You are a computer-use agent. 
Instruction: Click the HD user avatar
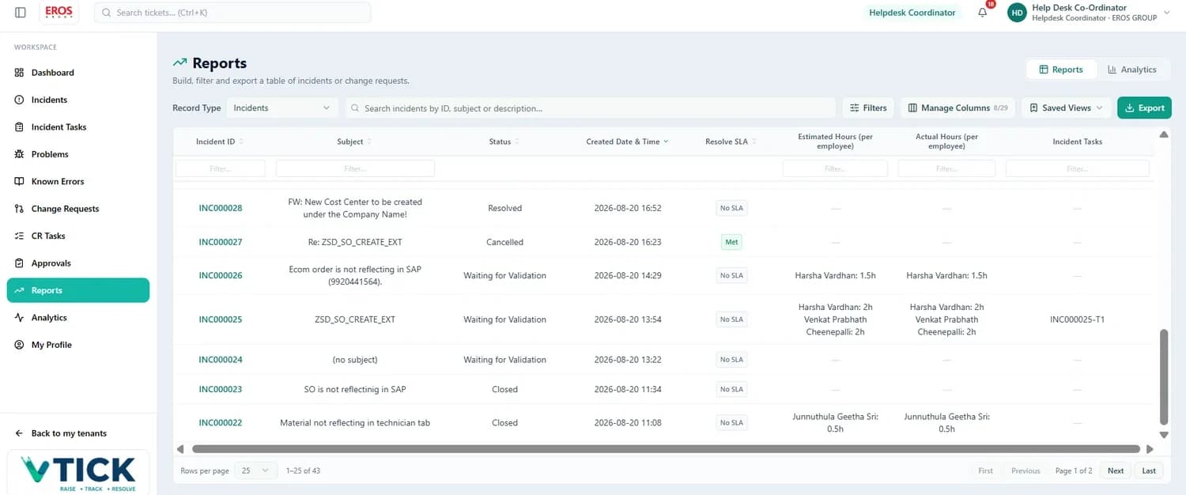(1017, 13)
